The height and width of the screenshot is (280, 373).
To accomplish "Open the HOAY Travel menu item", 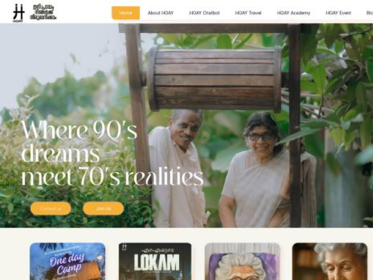I will click(248, 13).
